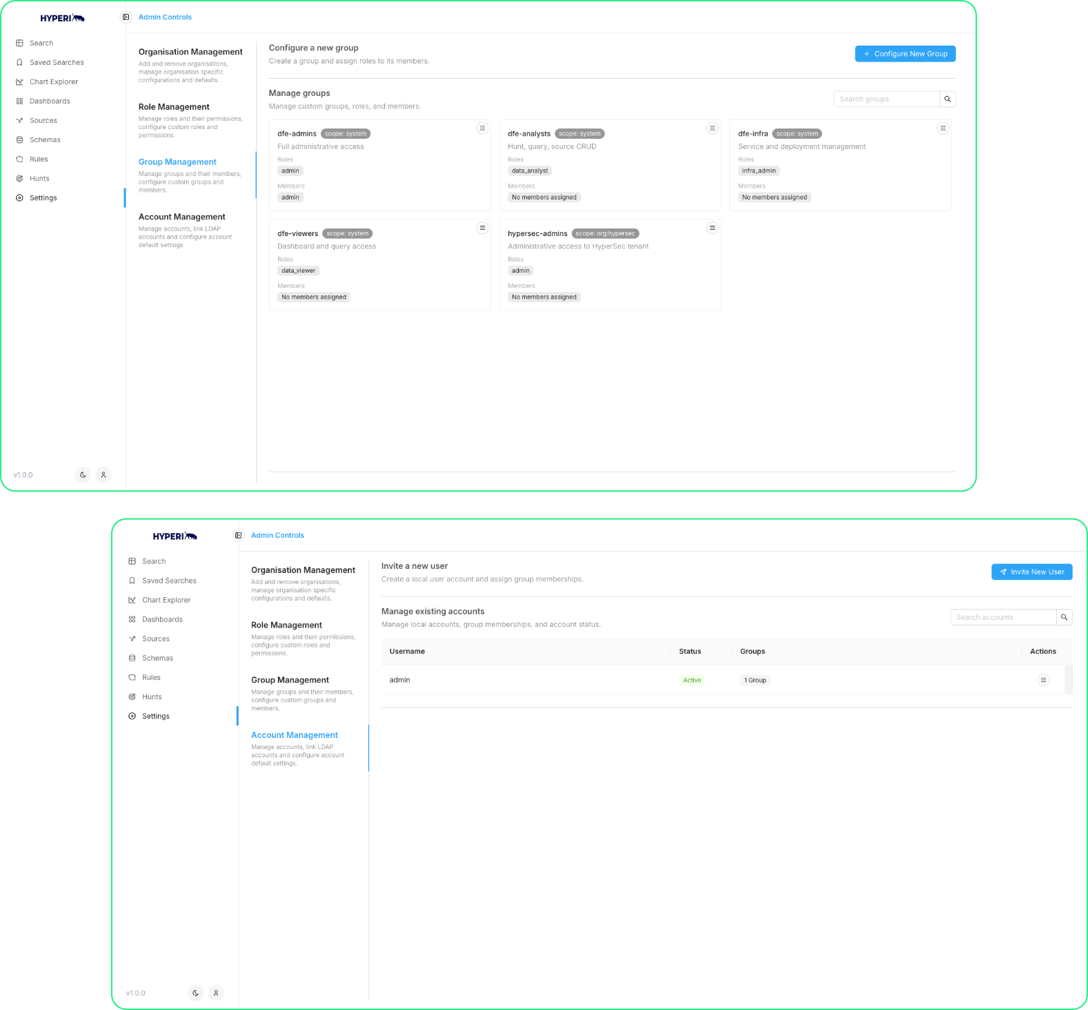Open dfe-viewers card options menu
Screen dimensions: 1088x1010
[x=482, y=228]
